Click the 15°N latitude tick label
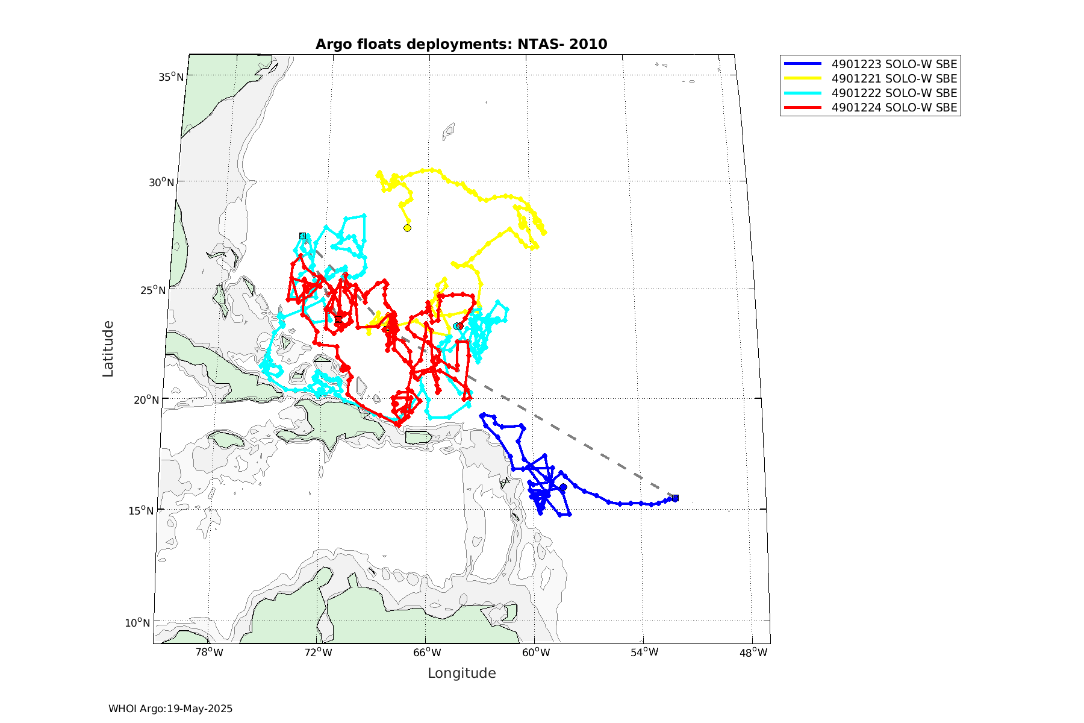1084x723 pixels. 141,510
